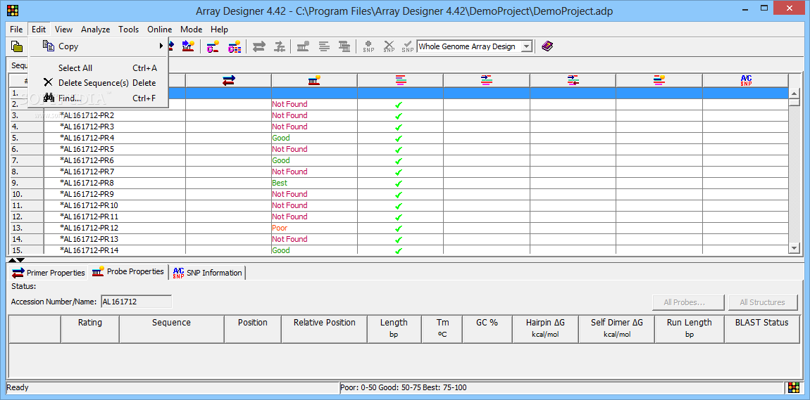
Task: Click the double-arrow lines column header icon
Action: [x=573, y=80]
